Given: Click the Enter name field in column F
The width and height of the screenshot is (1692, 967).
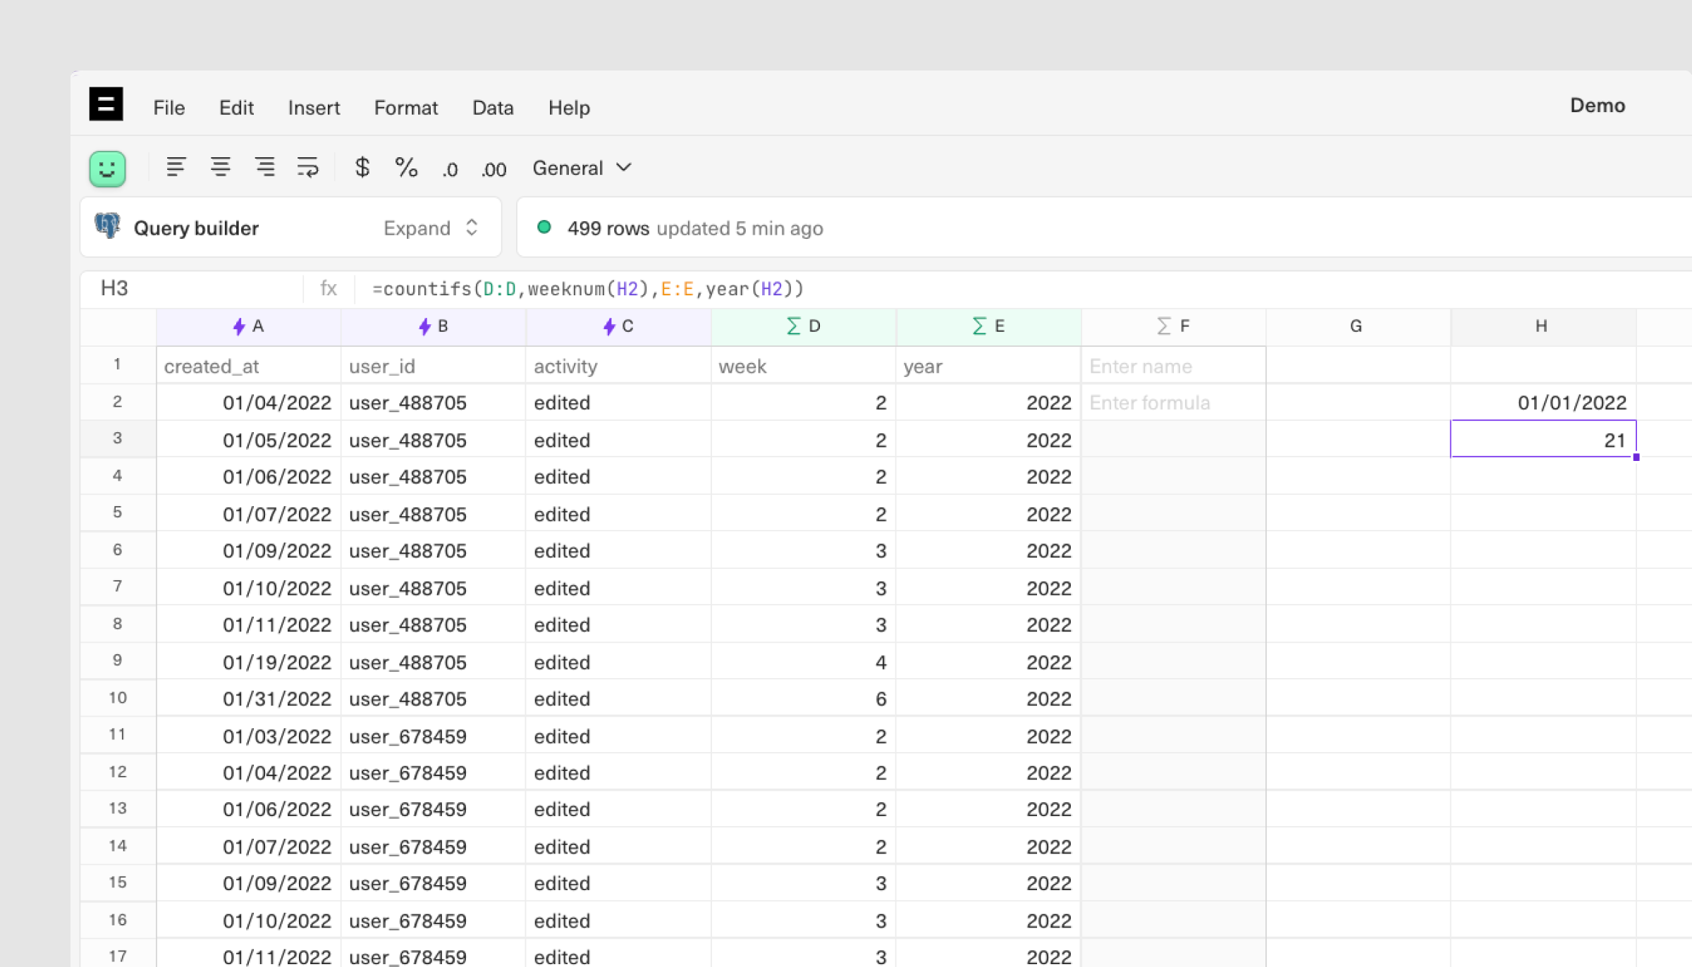Looking at the screenshot, I should (x=1172, y=367).
